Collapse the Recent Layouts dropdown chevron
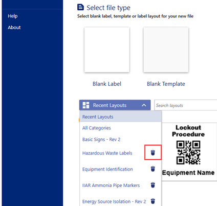 pyautogui.click(x=144, y=105)
